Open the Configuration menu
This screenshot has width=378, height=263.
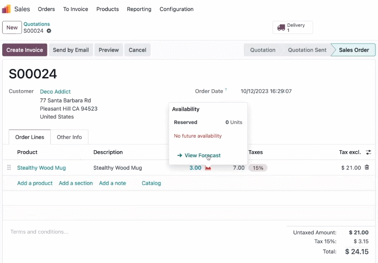point(176,9)
